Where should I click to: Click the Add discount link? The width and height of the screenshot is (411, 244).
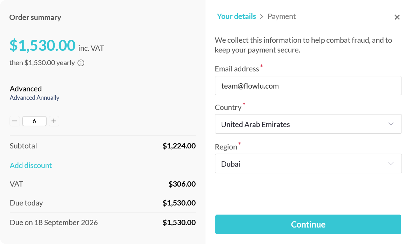31,165
